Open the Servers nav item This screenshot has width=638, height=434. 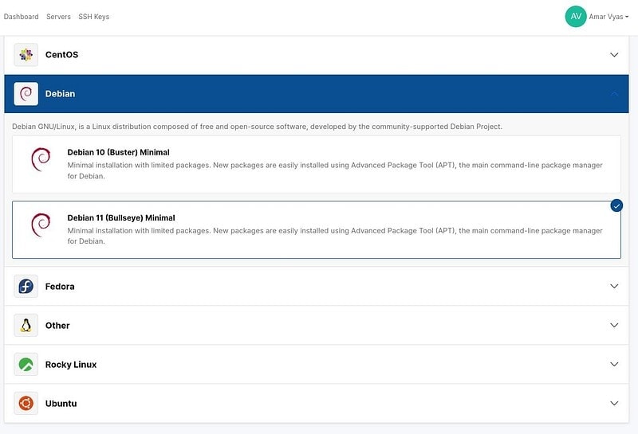point(58,17)
